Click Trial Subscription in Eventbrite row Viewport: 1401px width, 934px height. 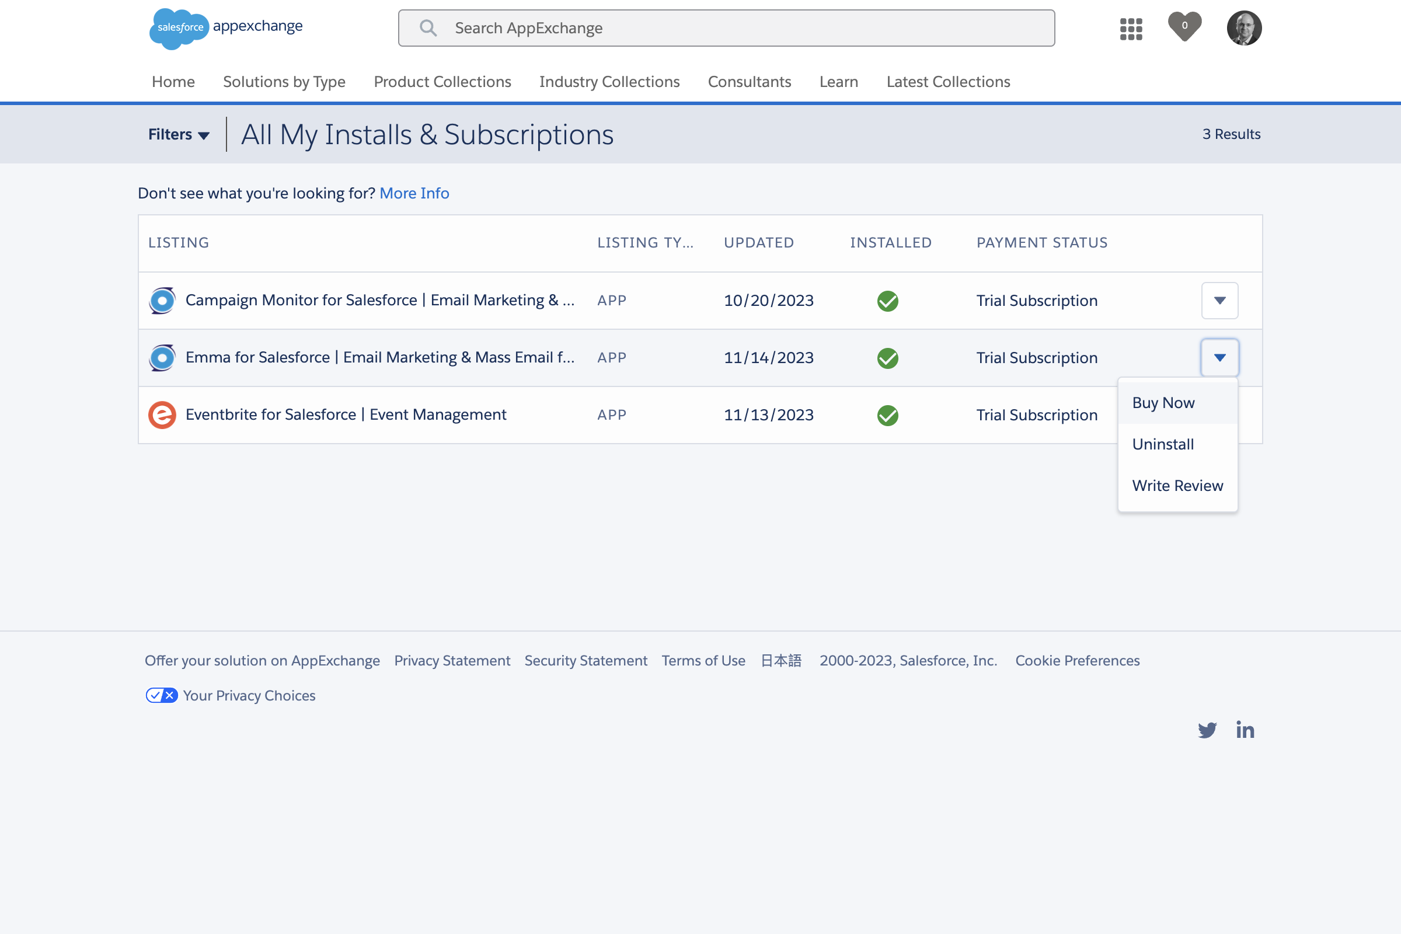[1037, 415]
